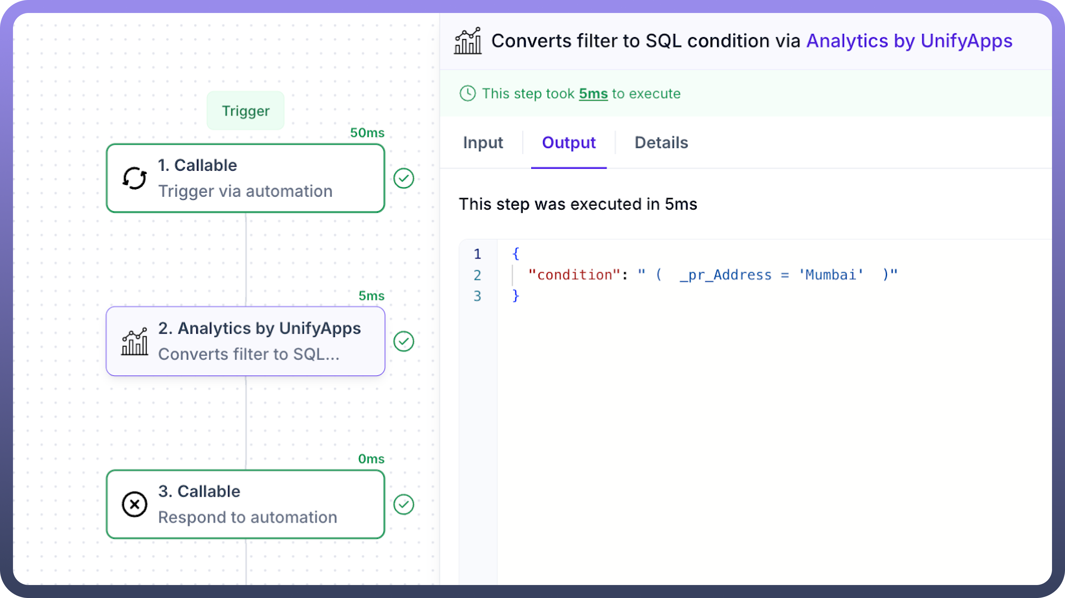
Task: Click the green Trigger label
Action: (x=245, y=111)
